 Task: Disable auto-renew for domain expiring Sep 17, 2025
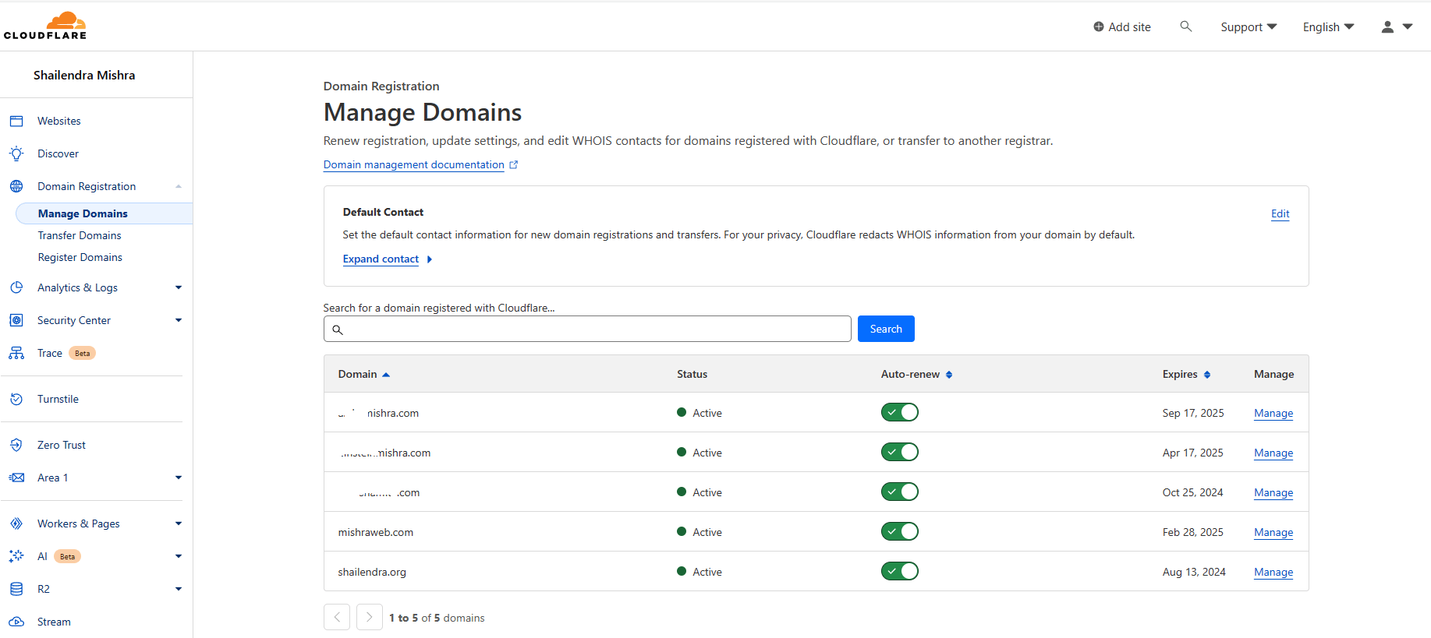900,412
